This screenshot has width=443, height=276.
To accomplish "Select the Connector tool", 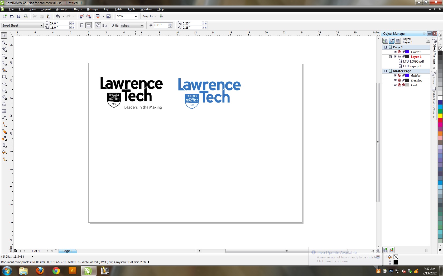I will 4,125.
